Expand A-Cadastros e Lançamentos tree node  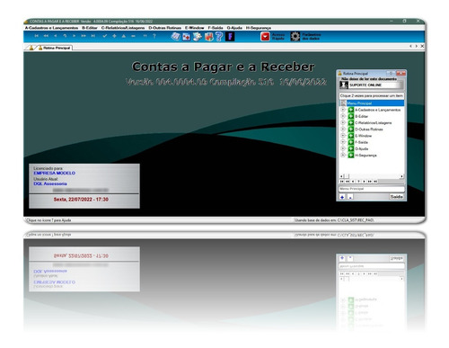pos(343,110)
